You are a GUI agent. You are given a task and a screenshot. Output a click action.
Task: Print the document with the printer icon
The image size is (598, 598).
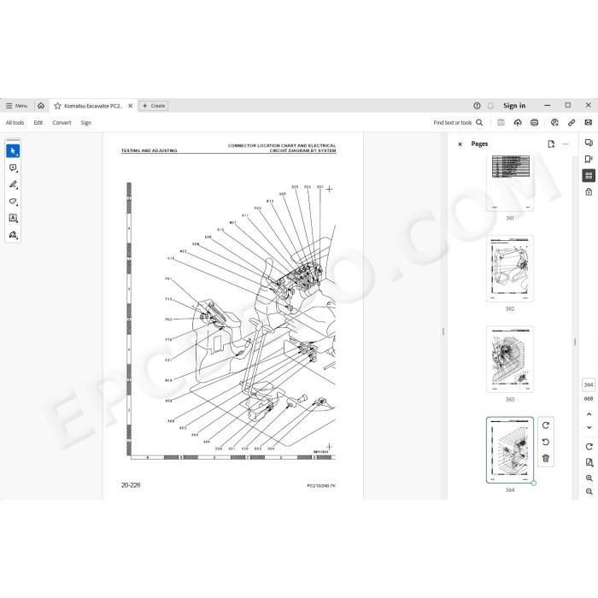coord(534,122)
